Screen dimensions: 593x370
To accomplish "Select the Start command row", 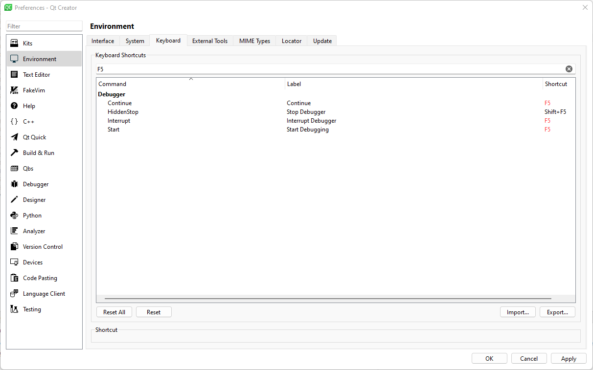I will [336, 130].
